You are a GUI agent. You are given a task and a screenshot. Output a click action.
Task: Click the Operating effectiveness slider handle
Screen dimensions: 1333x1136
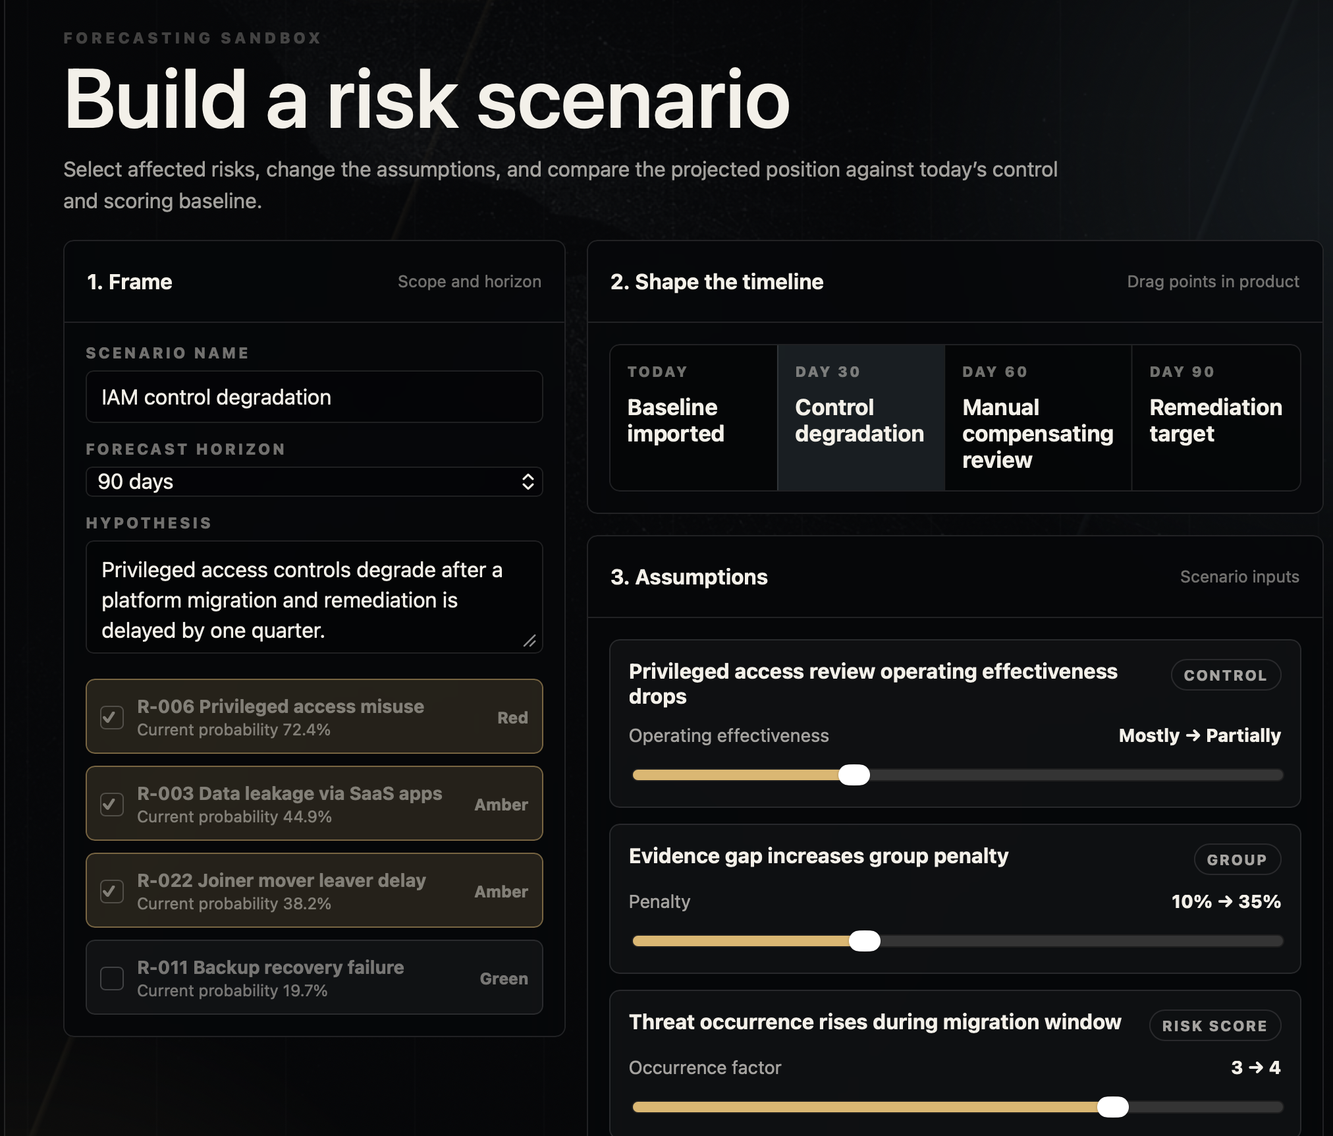tap(854, 775)
